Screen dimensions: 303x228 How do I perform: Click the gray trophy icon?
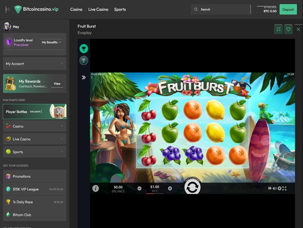point(83,60)
